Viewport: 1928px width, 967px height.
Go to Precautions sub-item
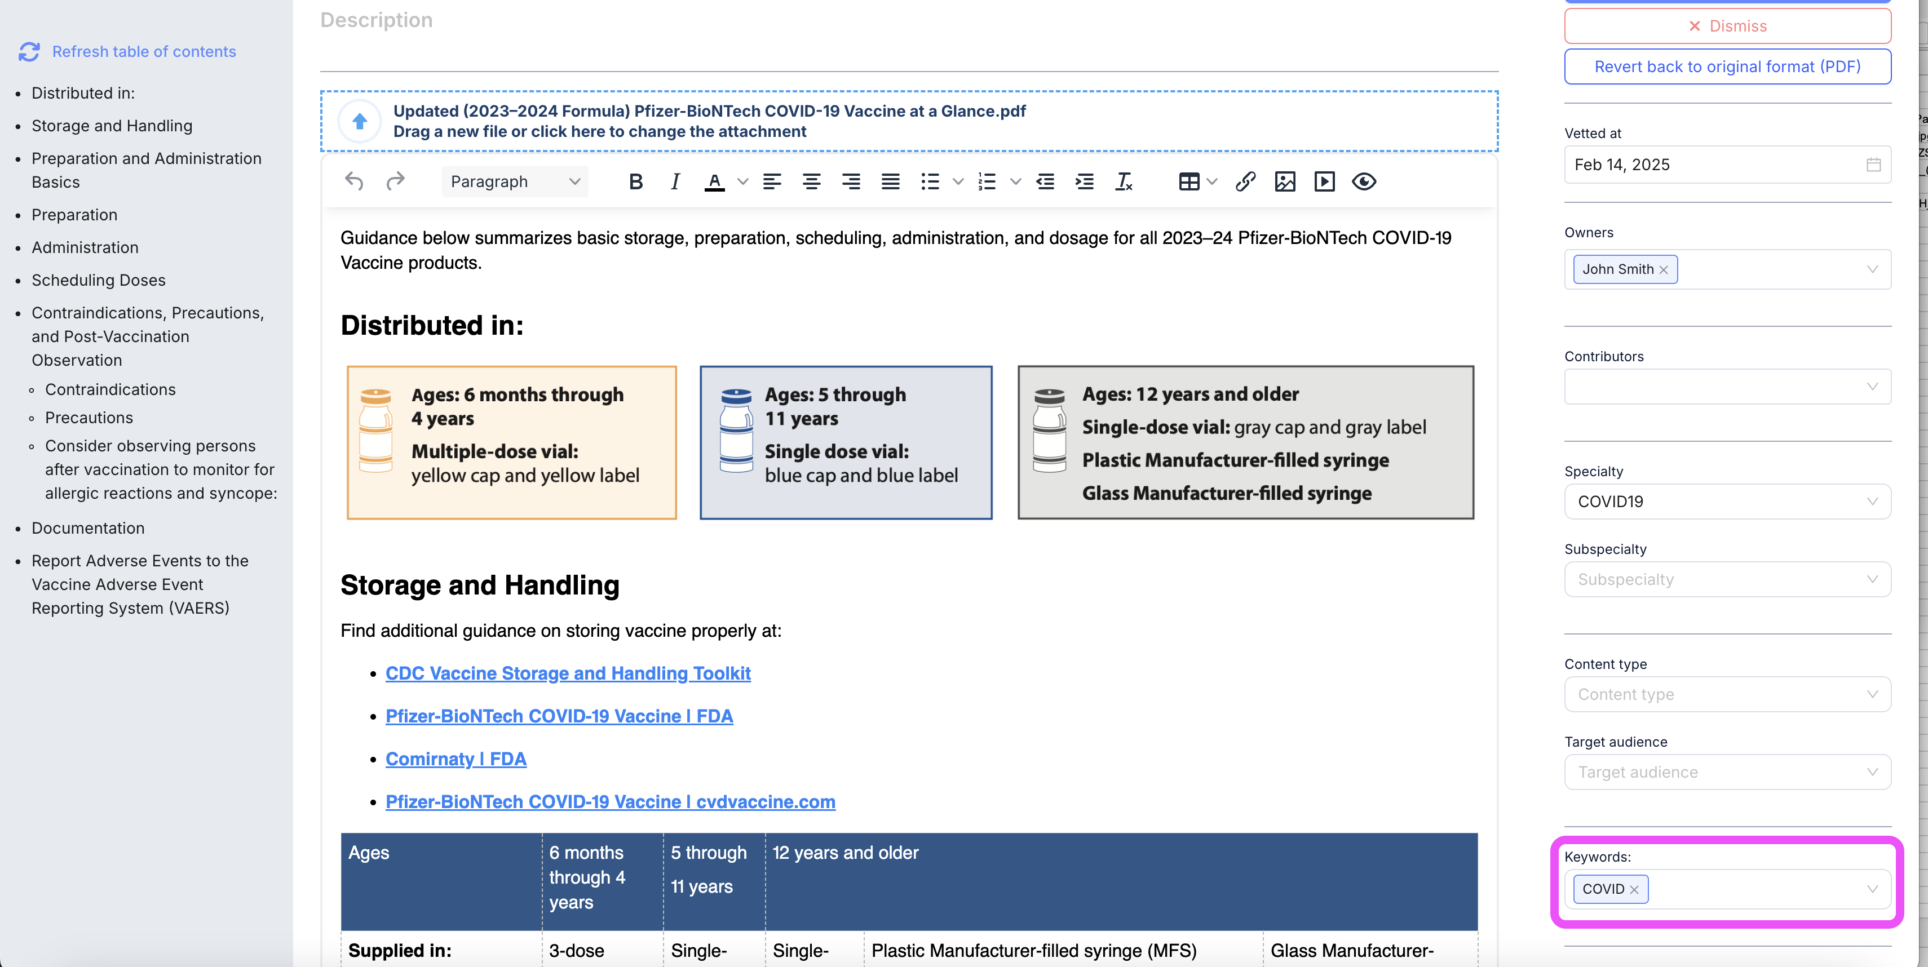89,418
